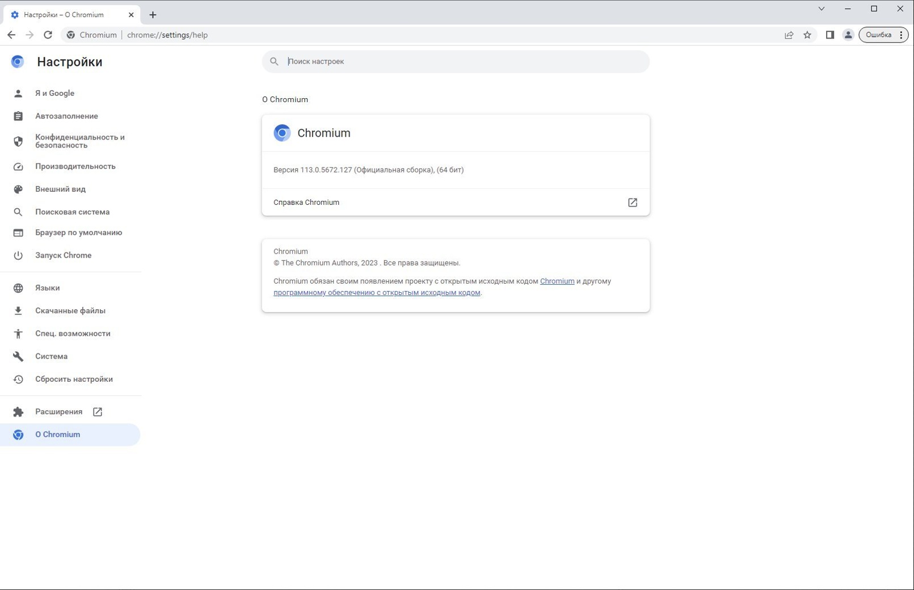Click the Расширения external link icon
Image resolution: width=914 pixels, height=590 pixels.
pyautogui.click(x=98, y=412)
